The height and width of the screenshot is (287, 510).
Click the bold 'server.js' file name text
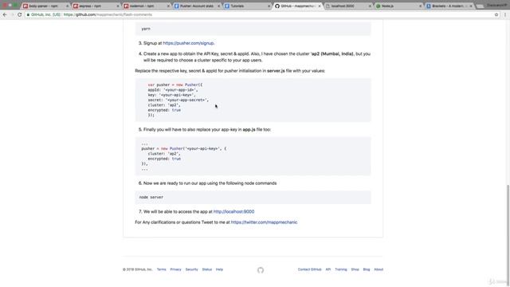[x=276, y=71]
